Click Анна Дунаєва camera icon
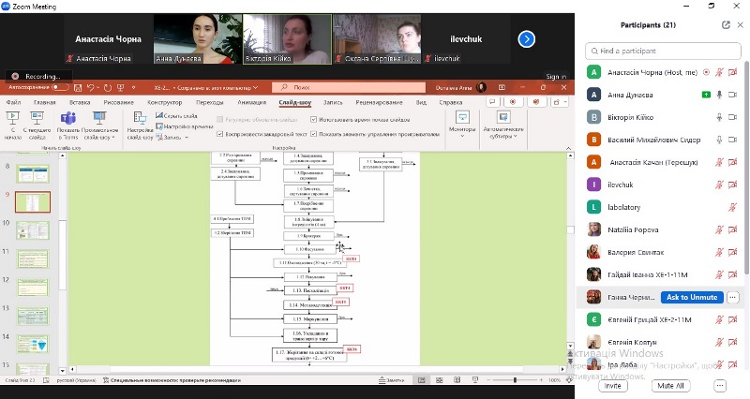 point(732,95)
